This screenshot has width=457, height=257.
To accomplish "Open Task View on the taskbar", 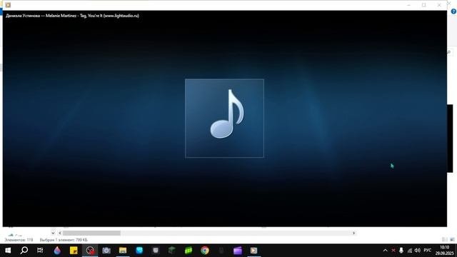I will click(x=40, y=251).
